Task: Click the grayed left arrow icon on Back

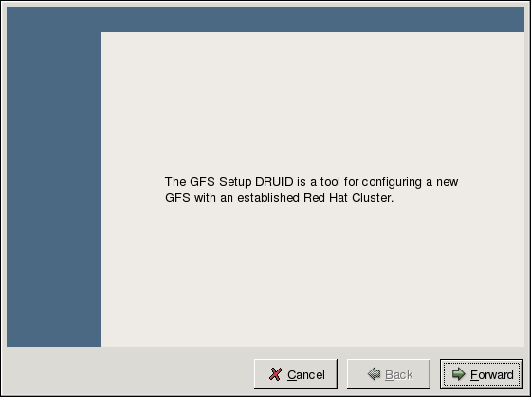Action: 374,374
